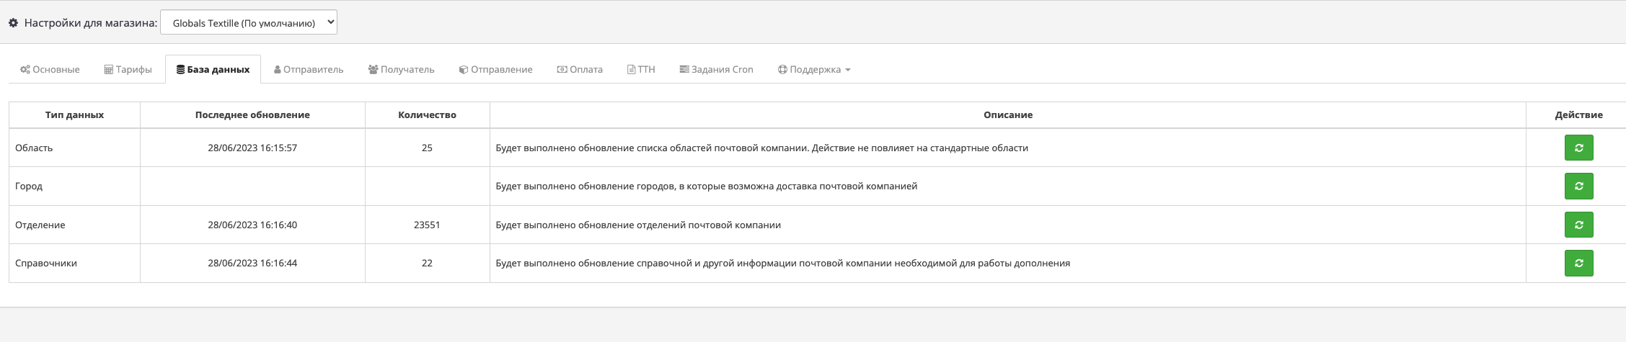Click the Последнее обновление column header

(252, 115)
